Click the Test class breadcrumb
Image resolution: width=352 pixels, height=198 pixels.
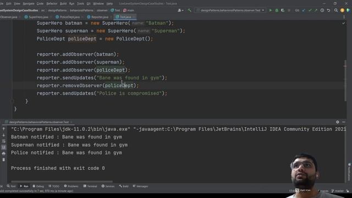point(116,10)
